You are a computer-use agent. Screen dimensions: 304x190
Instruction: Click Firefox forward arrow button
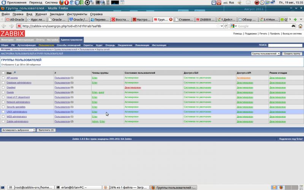(11, 26)
